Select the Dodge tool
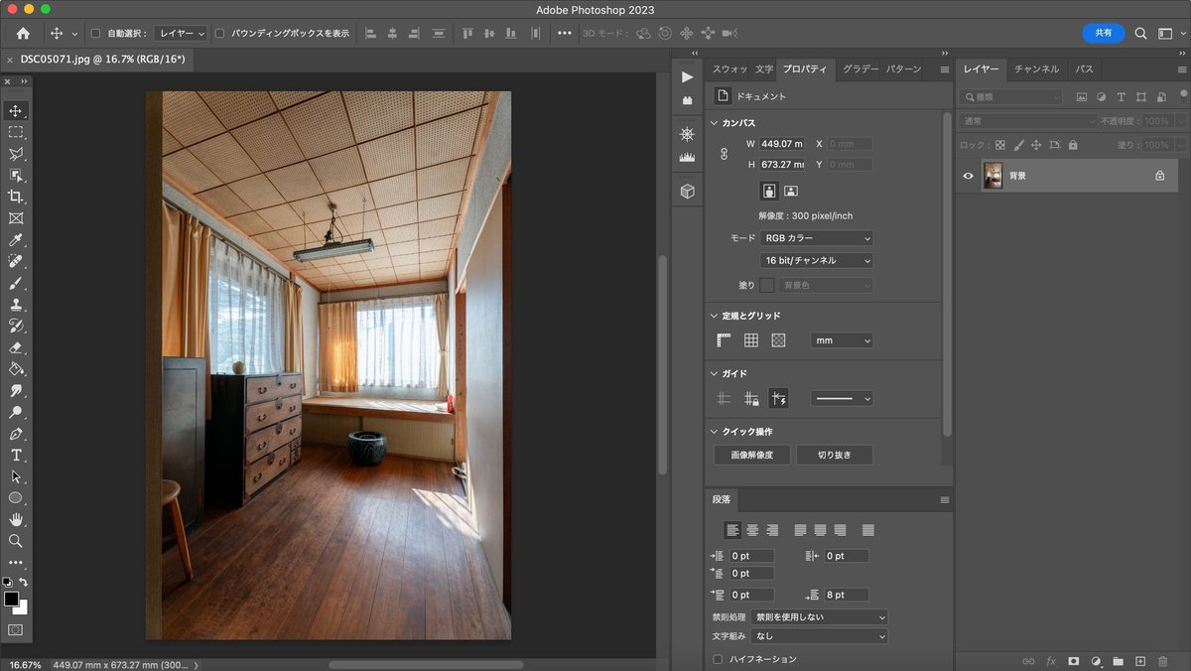This screenshot has width=1191, height=671. [x=16, y=412]
